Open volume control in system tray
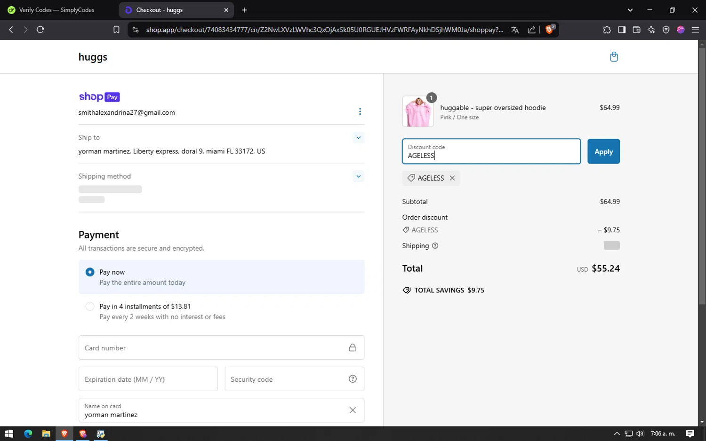 coord(640,433)
